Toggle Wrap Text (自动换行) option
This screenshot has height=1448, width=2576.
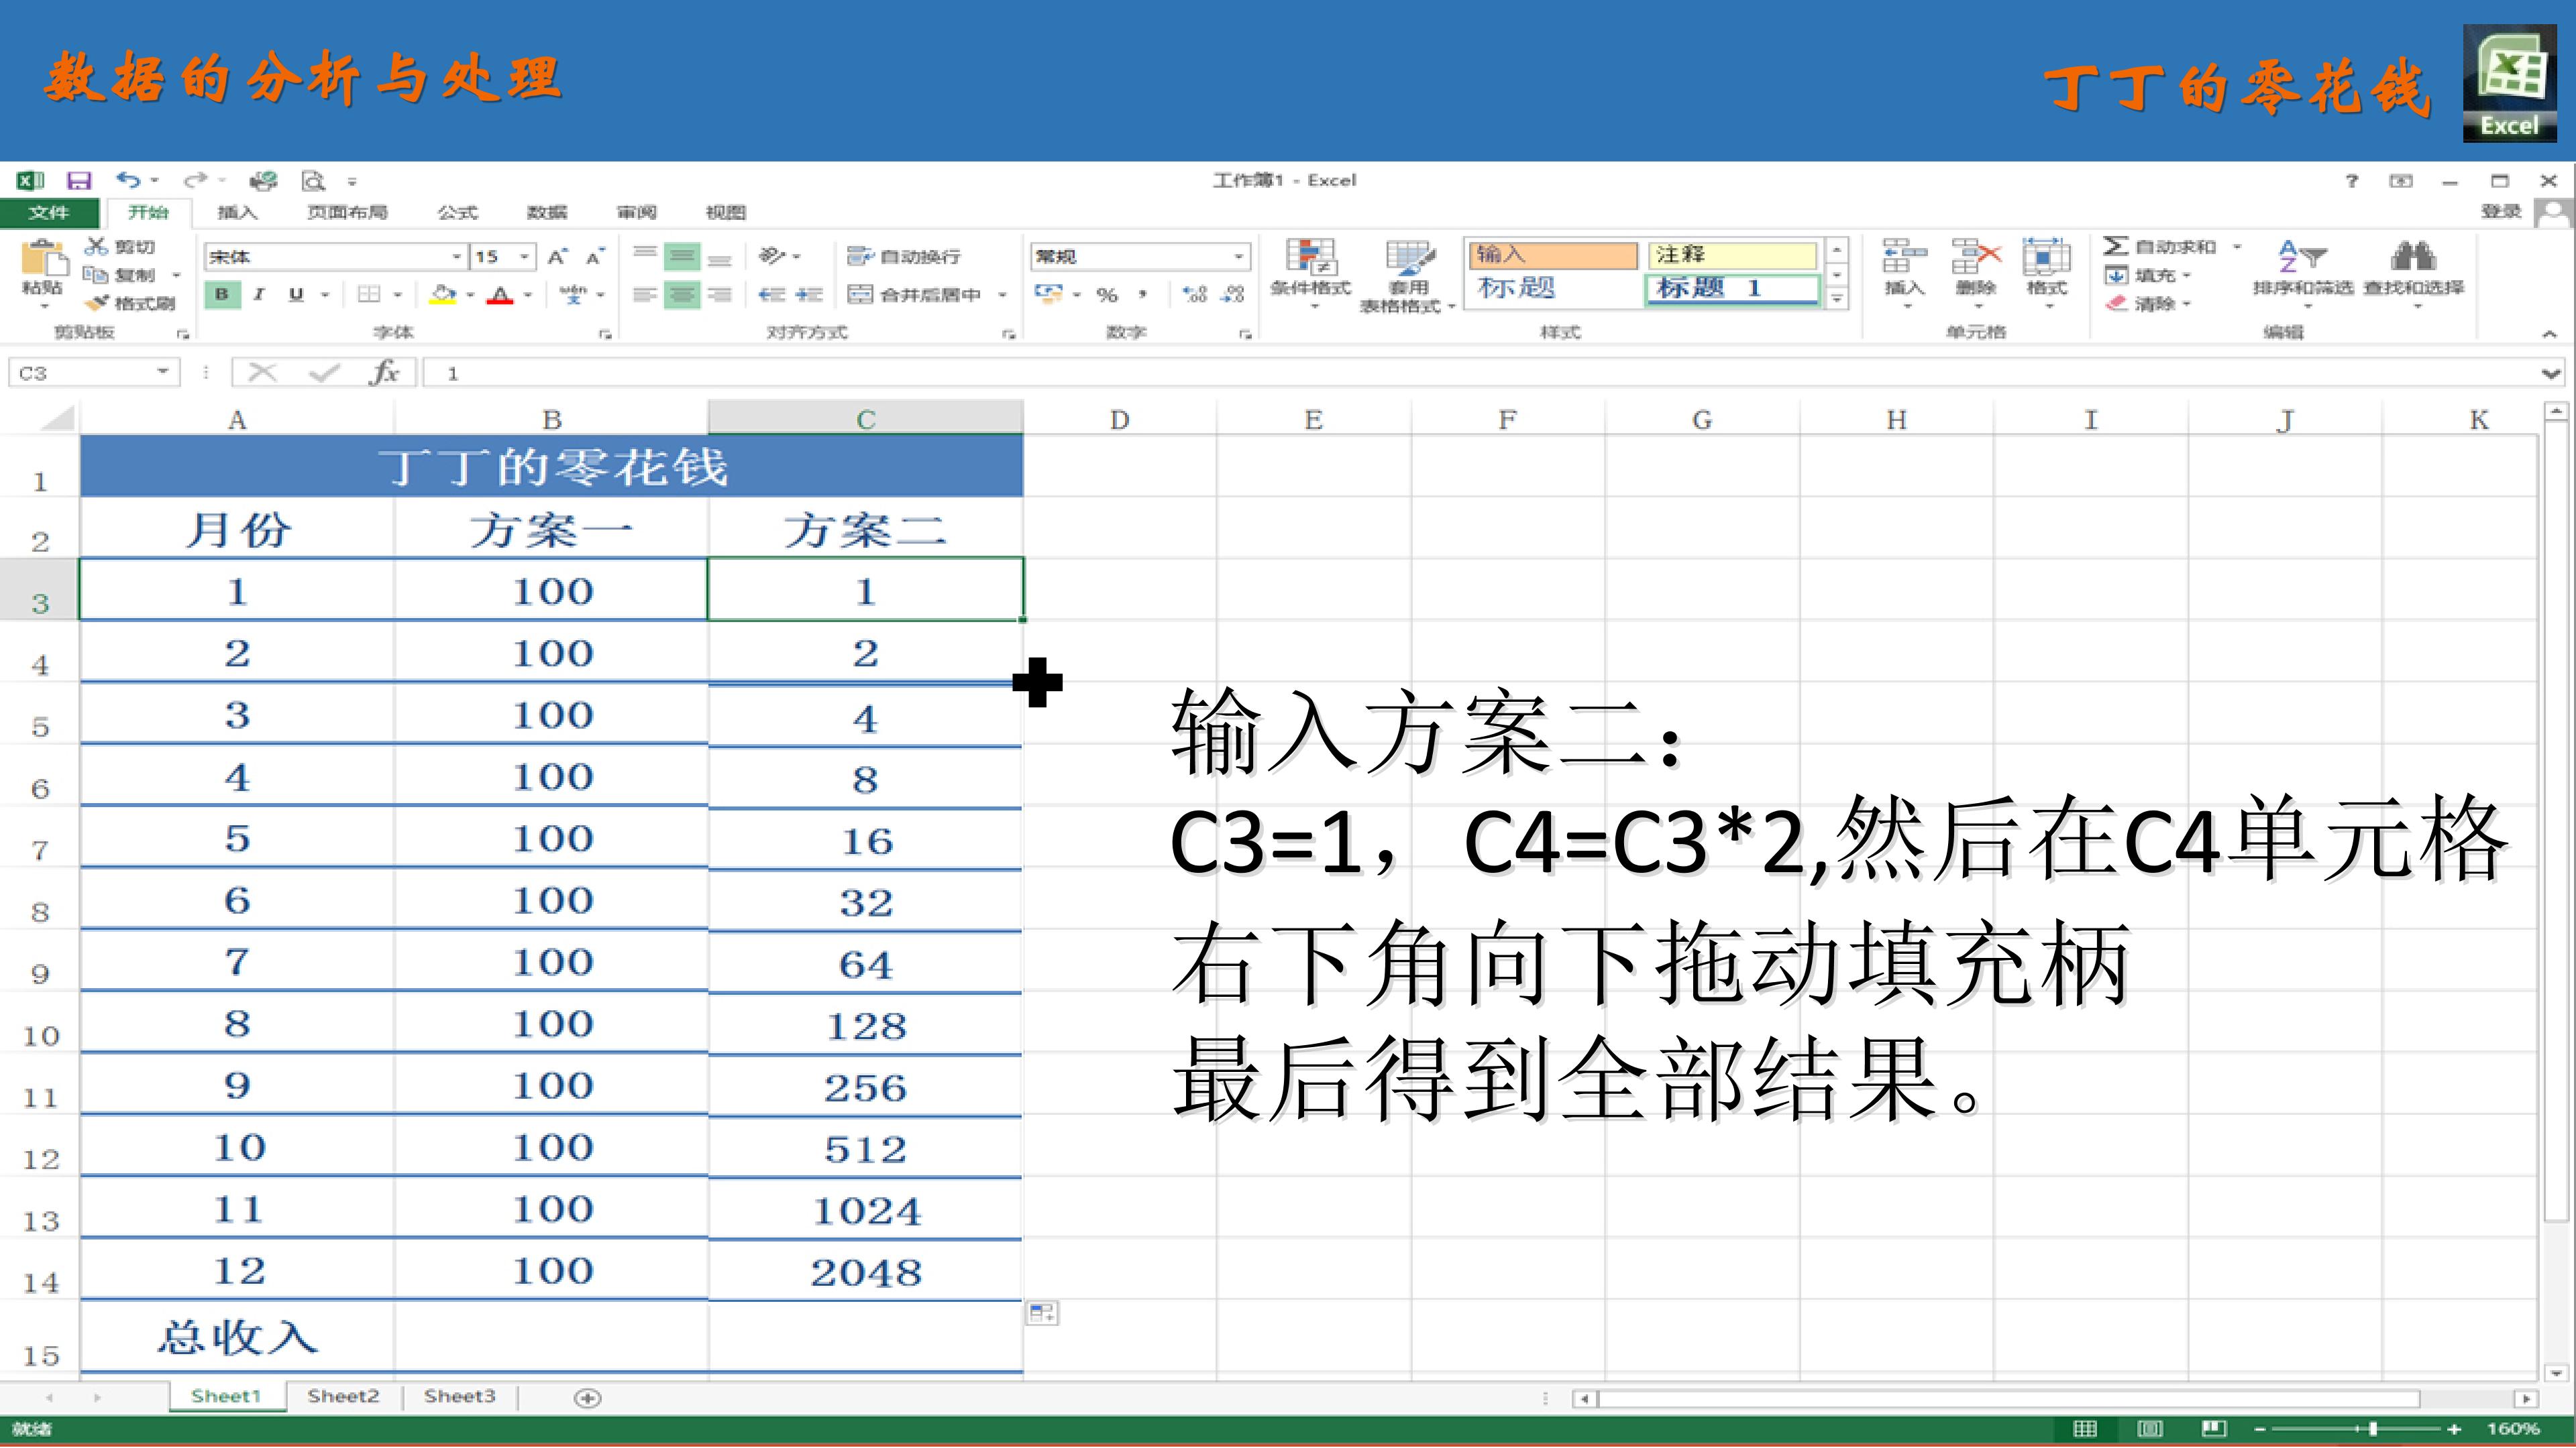(904, 257)
